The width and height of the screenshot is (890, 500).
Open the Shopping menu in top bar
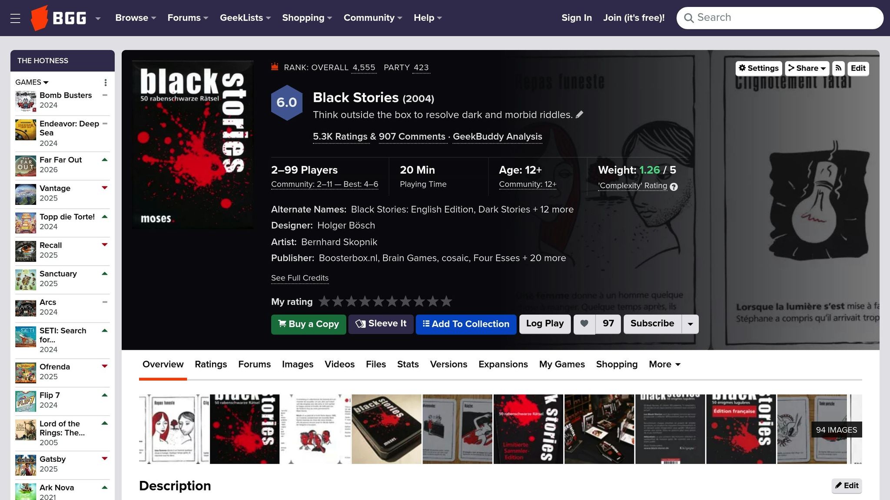click(307, 18)
